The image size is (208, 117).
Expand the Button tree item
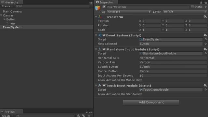pyautogui.click(x=4, y=19)
